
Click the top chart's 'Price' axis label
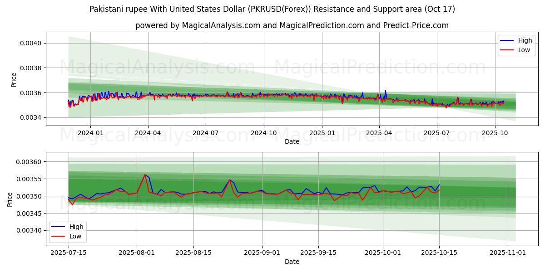pos(14,80)
